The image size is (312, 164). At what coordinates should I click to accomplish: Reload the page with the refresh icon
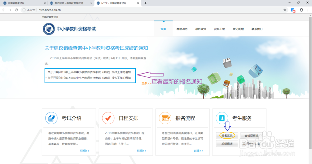[16, 10]
